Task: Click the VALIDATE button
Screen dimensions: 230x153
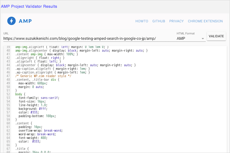Action: (x=216, y=36)
